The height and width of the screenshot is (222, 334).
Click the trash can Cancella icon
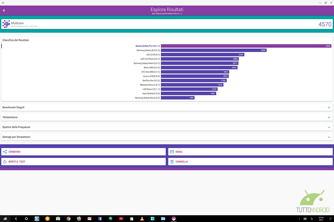coord(172,162)
